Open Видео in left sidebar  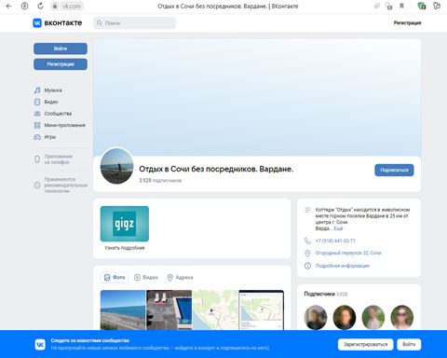(51, 102)
